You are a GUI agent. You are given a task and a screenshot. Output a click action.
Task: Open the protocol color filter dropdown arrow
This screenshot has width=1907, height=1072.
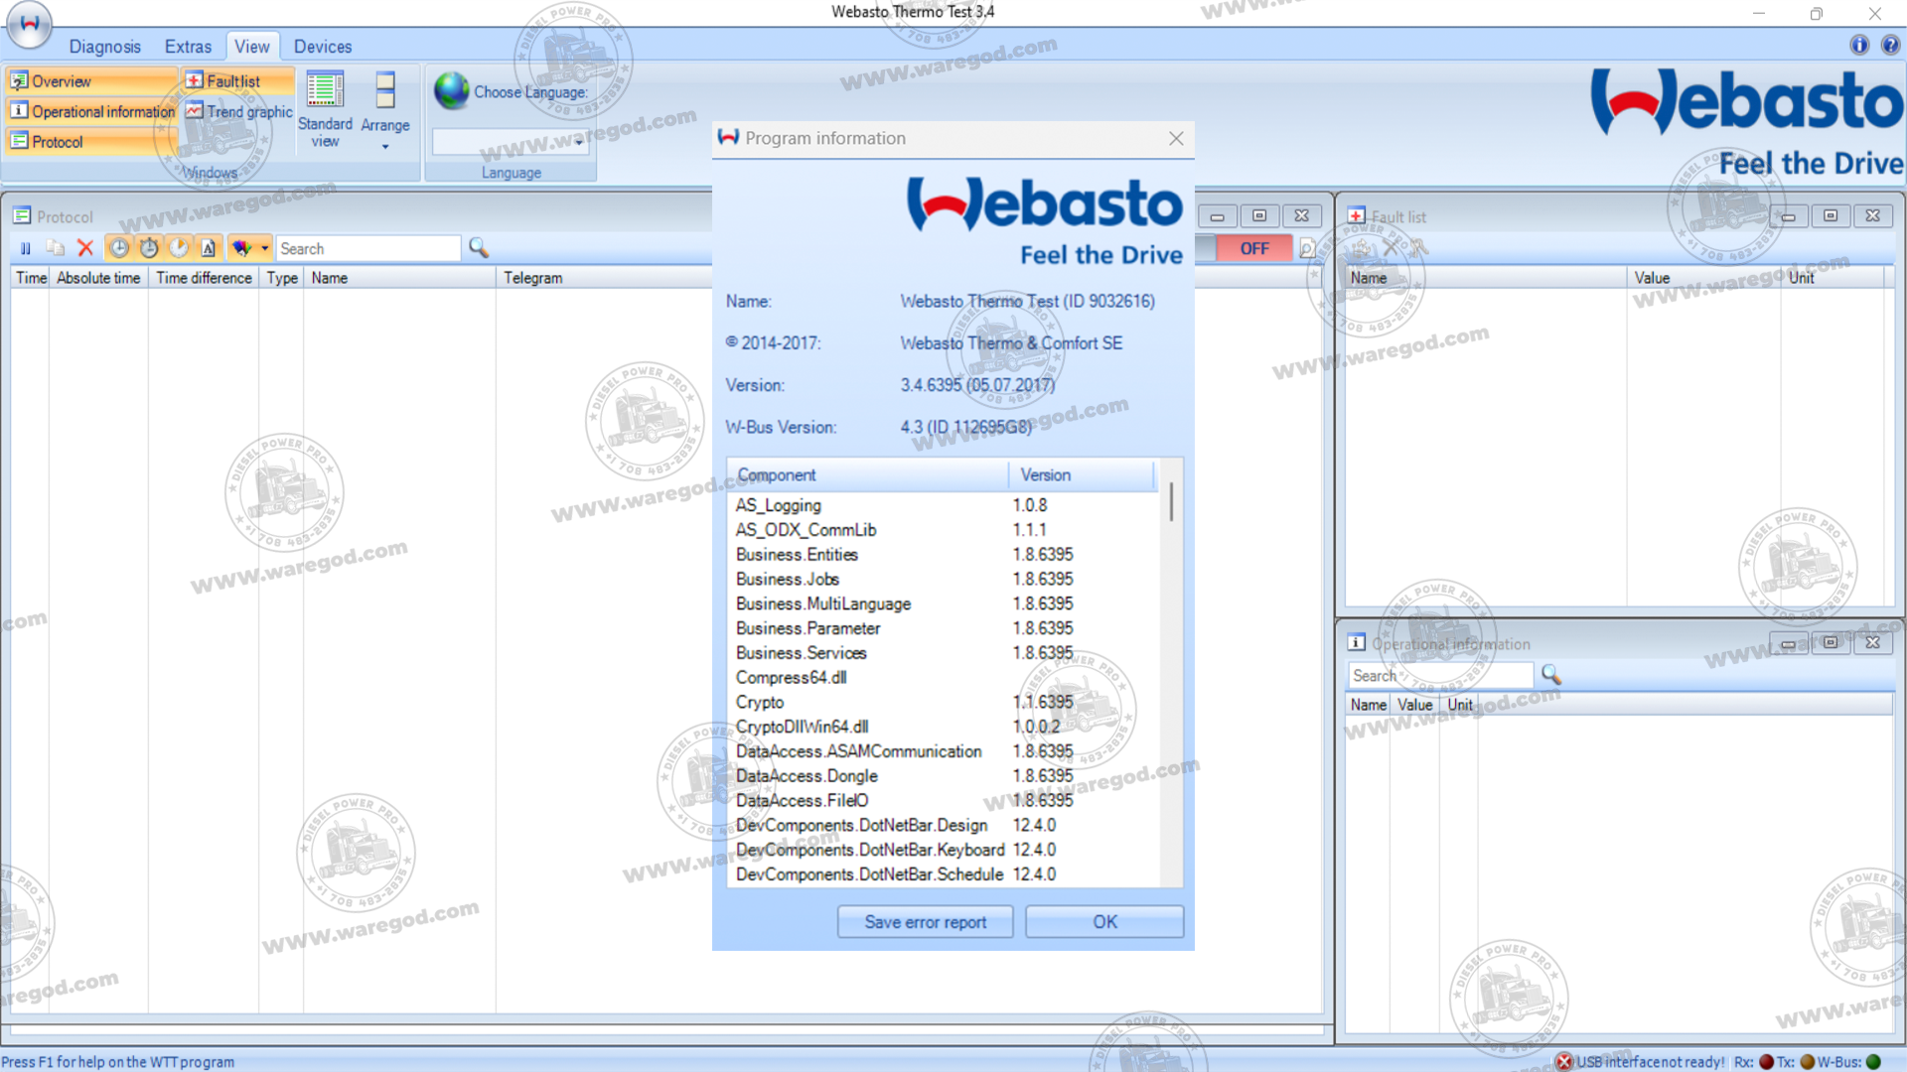pyautogui.click(x=265, y=248)
